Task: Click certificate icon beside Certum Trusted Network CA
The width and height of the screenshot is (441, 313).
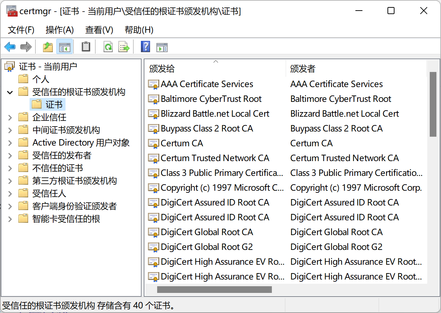Action: [x=153, y=158]
